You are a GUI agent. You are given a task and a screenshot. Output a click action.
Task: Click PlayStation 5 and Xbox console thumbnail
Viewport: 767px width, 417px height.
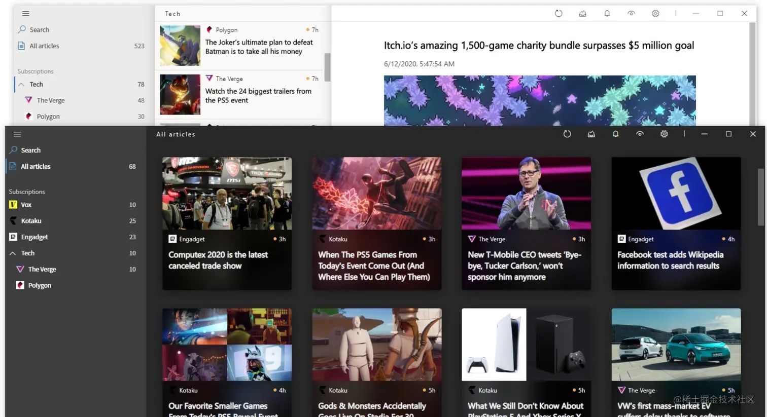526,345
